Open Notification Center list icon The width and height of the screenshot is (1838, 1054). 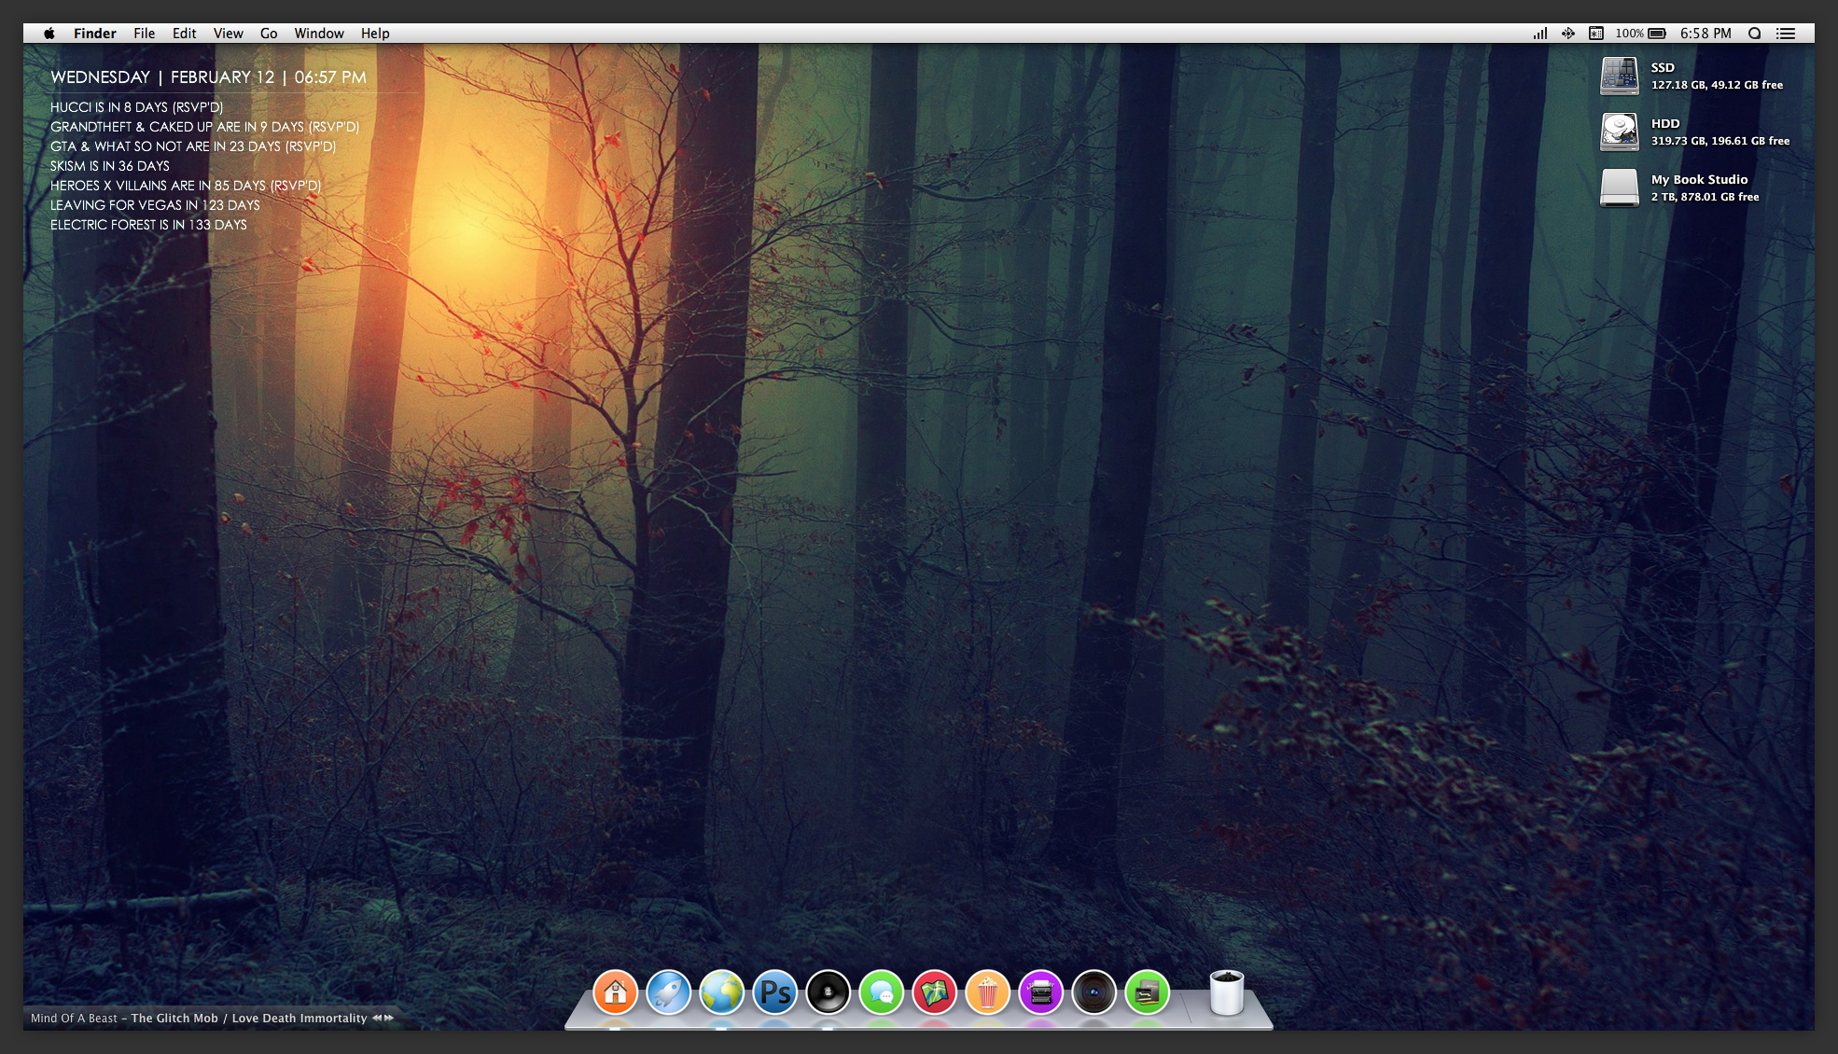tap(1786, 34)
